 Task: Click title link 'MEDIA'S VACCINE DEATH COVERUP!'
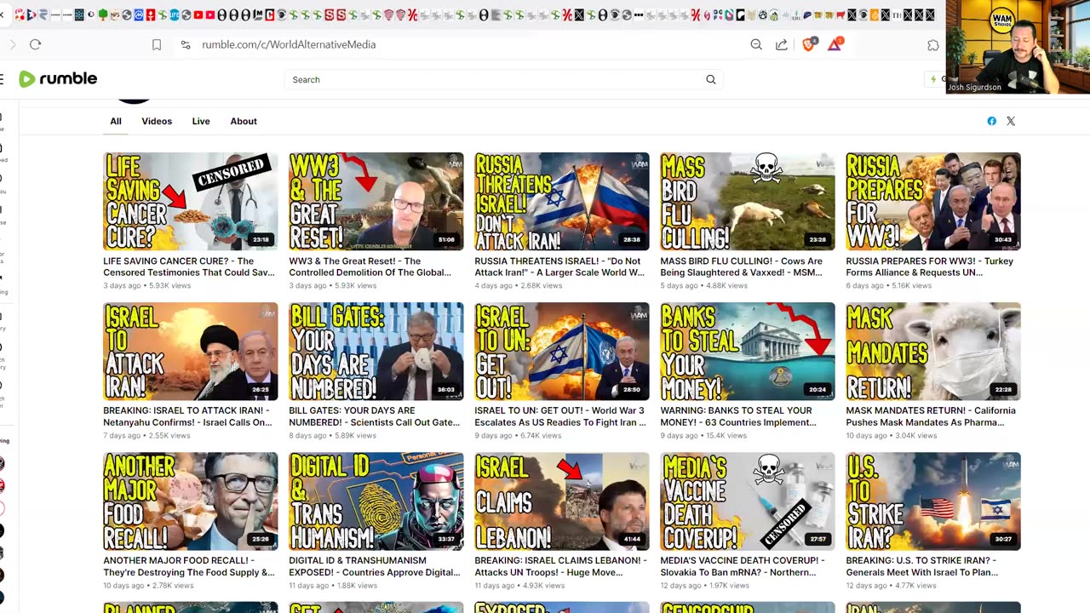tap(743, 566)
